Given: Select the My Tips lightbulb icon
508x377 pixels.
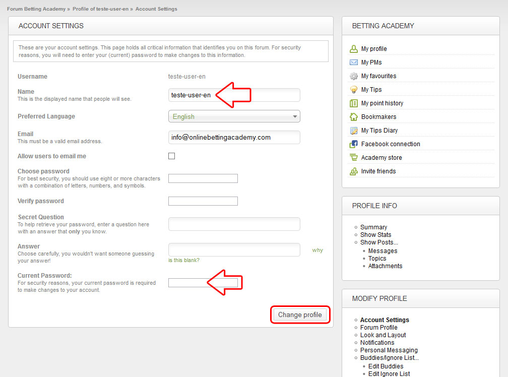Looking at the screenshot, I should coord(354,90).
